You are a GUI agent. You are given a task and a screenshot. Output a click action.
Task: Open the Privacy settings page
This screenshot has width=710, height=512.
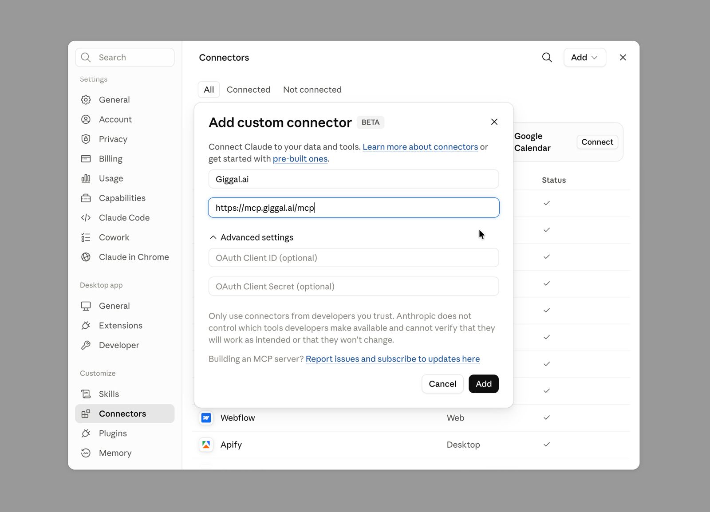pos(113,139)
